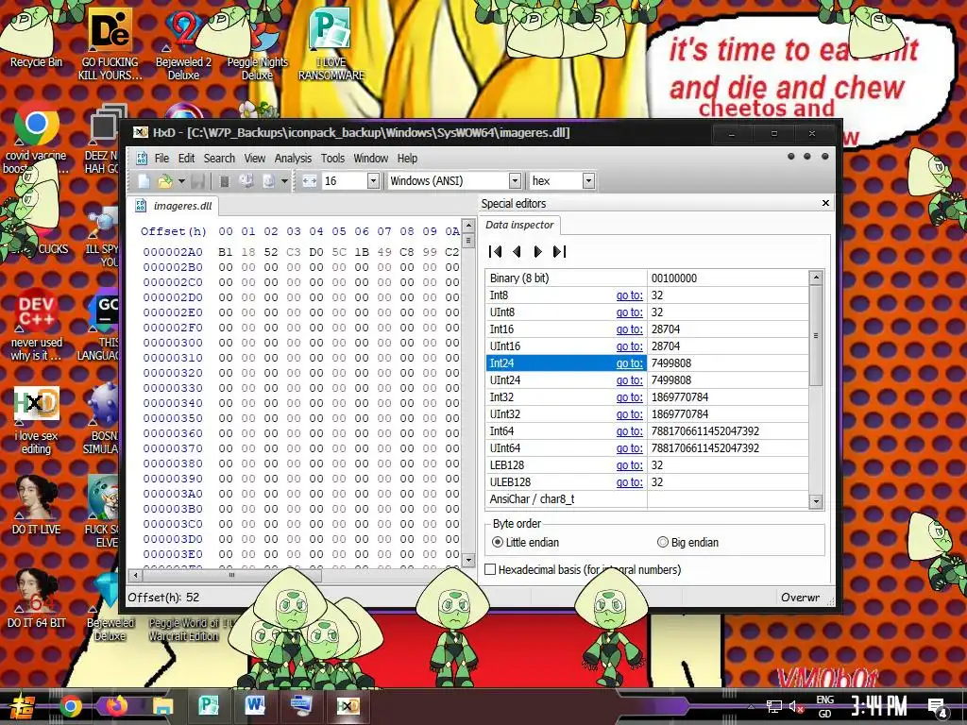Click go to: link in UInt64 row
This screenshot has width=967, height=725.
click(x=629, y=448)
